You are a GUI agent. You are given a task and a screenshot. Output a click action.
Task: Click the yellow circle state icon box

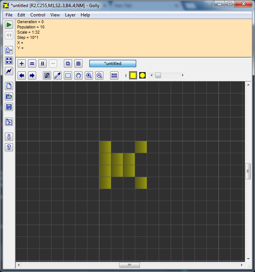[x=142, y=75]
